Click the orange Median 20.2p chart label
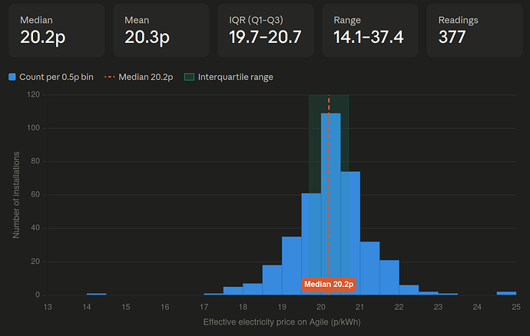Viewport: 530px width, 336px height. pos(329,285)
